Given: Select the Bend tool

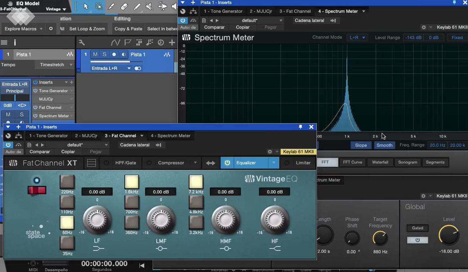Looking at the screenshot, I should pos(162,6).
